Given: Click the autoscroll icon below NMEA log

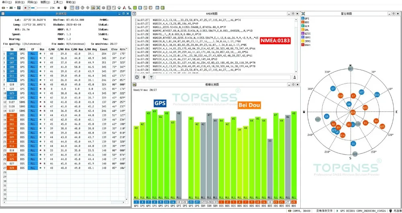Looking at the screenshot, I should click(x=137, y=77).
